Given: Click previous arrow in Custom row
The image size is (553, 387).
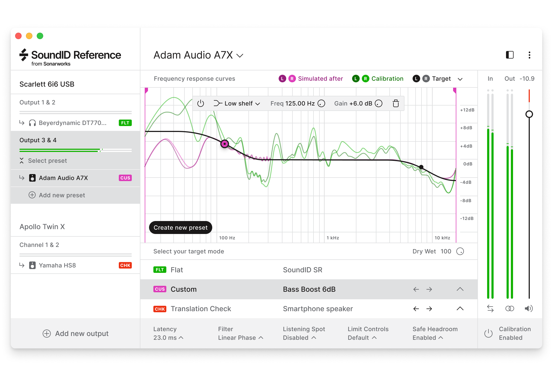Looking at the screenshot, I should click(416, 289).
